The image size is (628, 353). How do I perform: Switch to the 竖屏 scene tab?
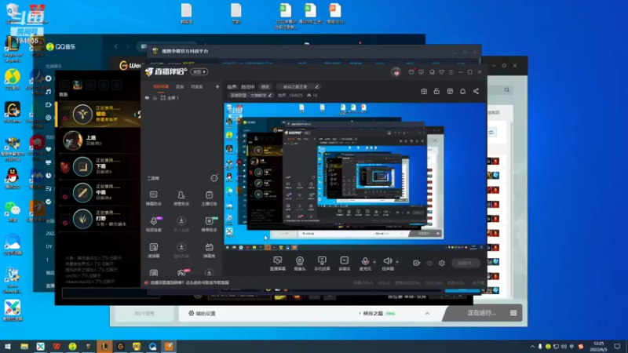[x=180, y=86]
